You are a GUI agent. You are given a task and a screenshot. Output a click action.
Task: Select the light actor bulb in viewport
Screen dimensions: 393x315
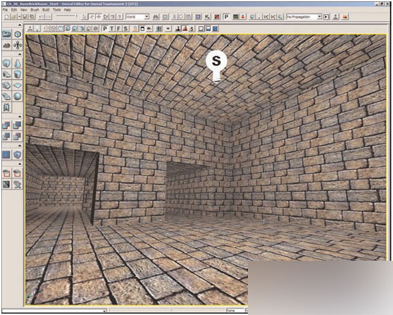point(216,66)
